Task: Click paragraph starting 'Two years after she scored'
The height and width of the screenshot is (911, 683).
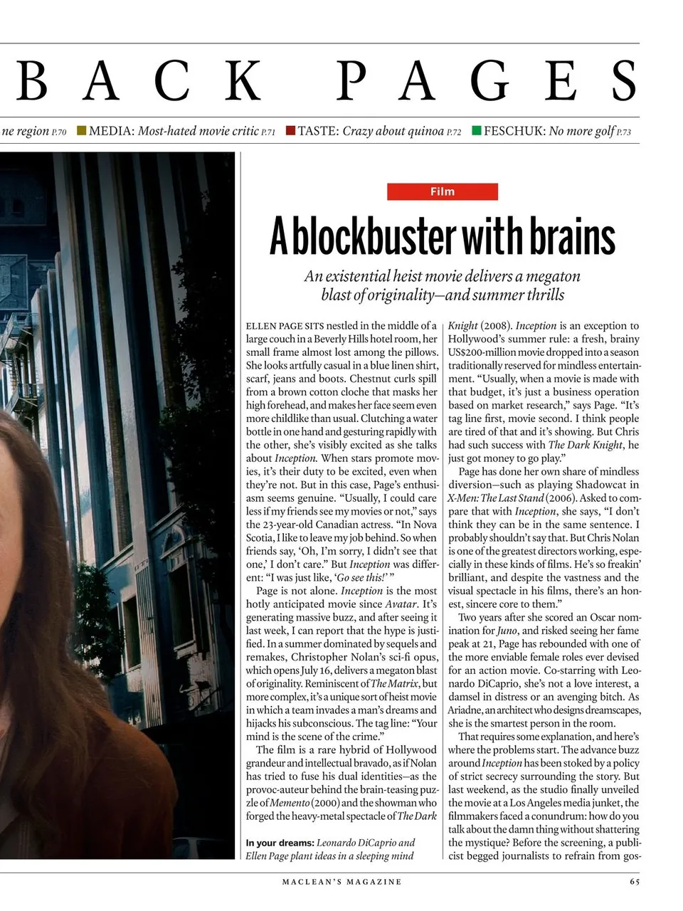Action: [544, 670]
